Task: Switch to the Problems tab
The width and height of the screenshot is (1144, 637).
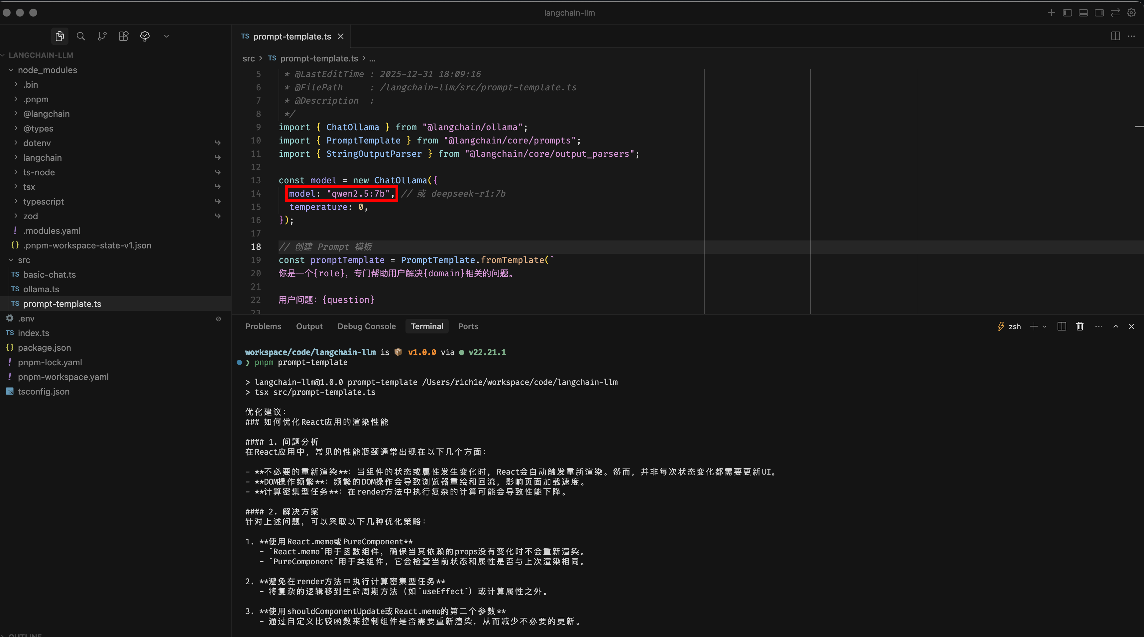Action: pyautogui.click(x=263, y=326)
